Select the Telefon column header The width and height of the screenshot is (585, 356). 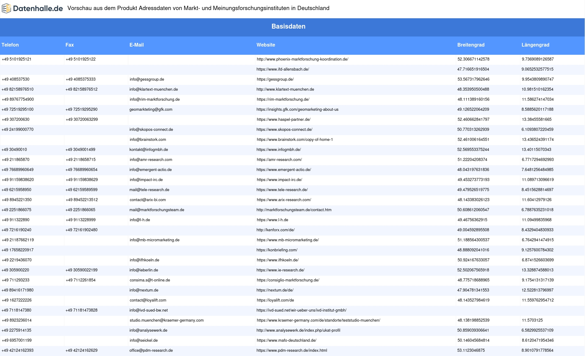tap(10, 45)
